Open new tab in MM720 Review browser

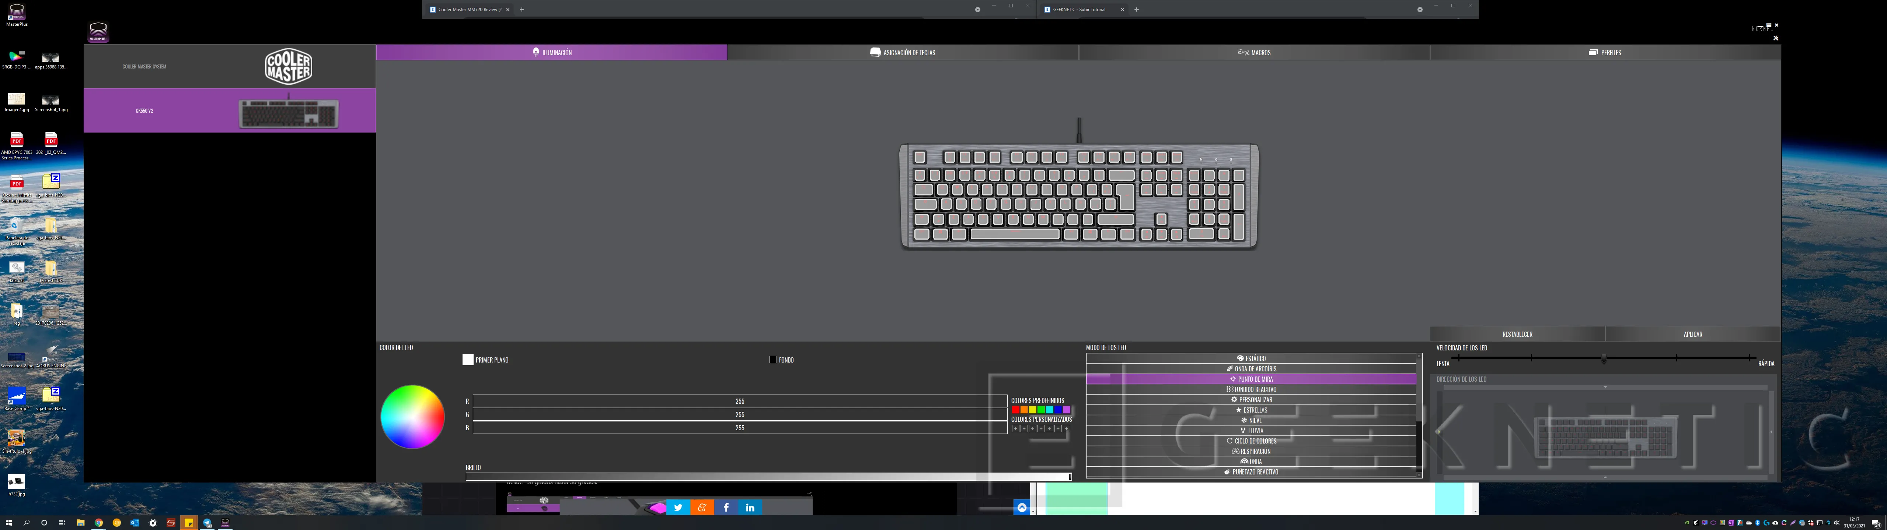(522, 10)
